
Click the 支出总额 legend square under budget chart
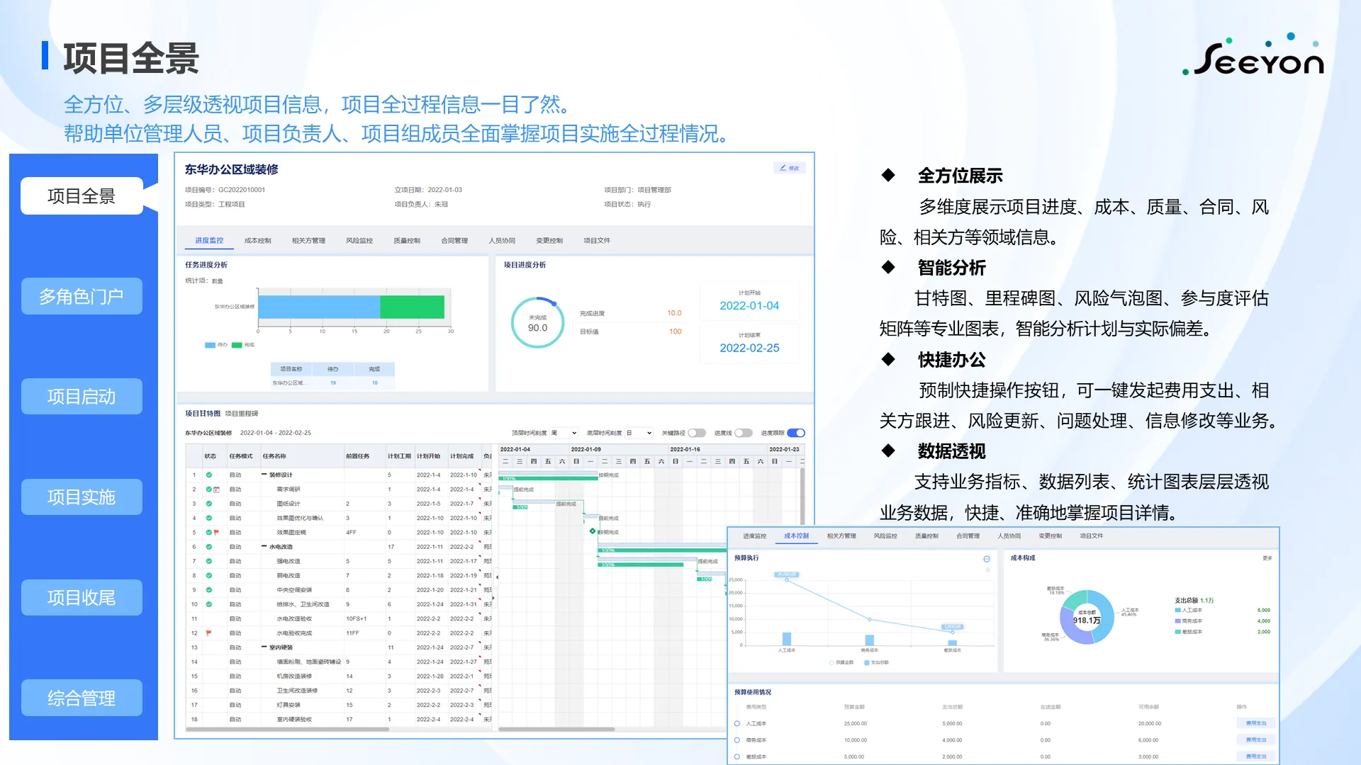pyautogui.click(x=866, y=662)
